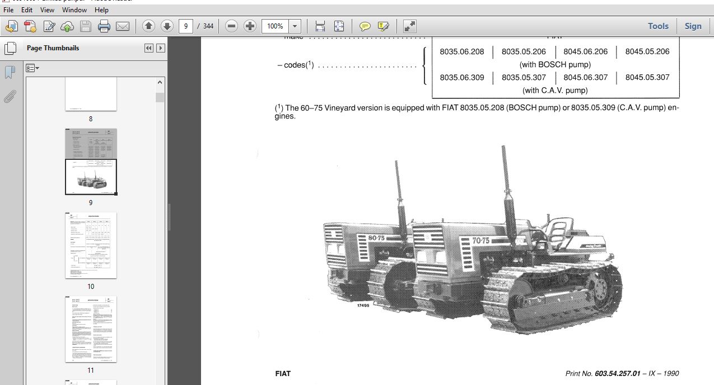The height and width of the screenshot is (385, 714).
Task: Click '(with C.A.V. pump)' text
Action: pyautogui.click(x=555, y=91)
